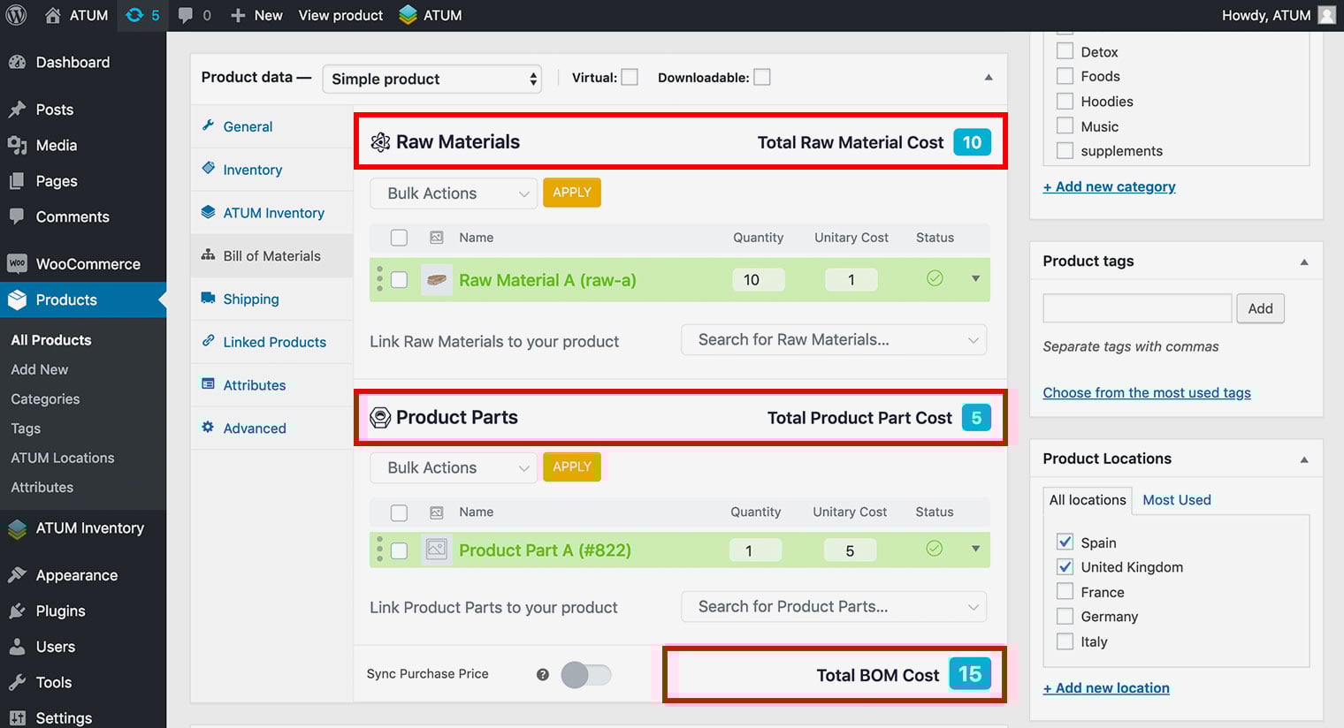Open the Search for Raw Materials dropdown

(x=833, y=340)
